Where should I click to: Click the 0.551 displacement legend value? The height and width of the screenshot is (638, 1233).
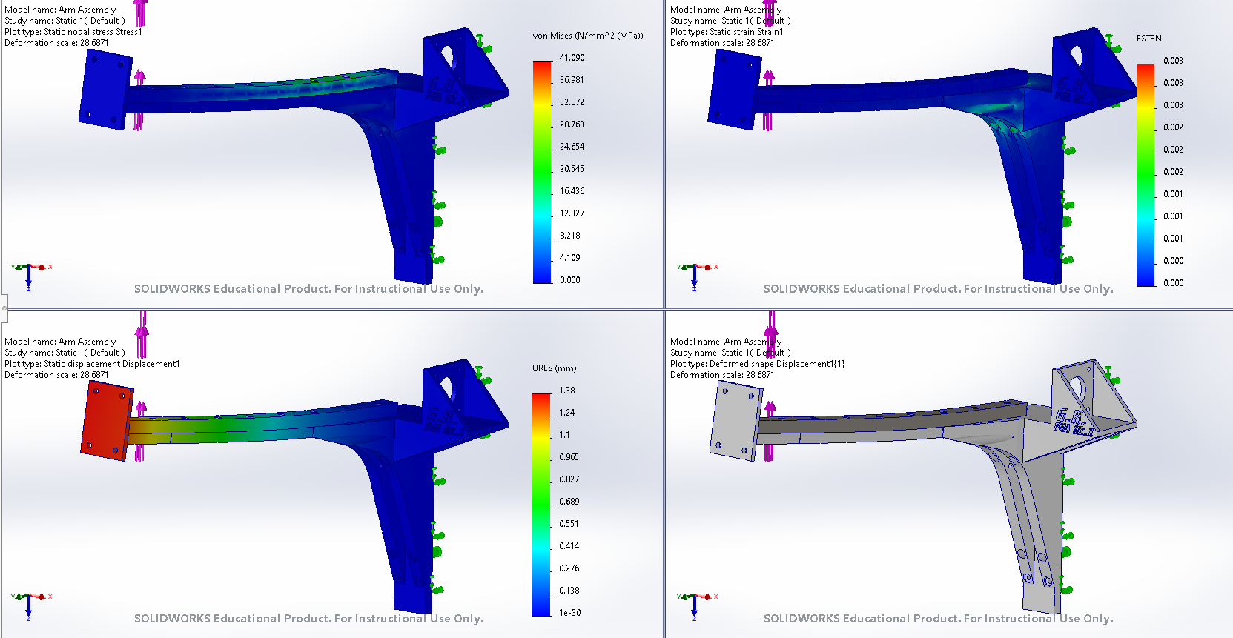569,524
